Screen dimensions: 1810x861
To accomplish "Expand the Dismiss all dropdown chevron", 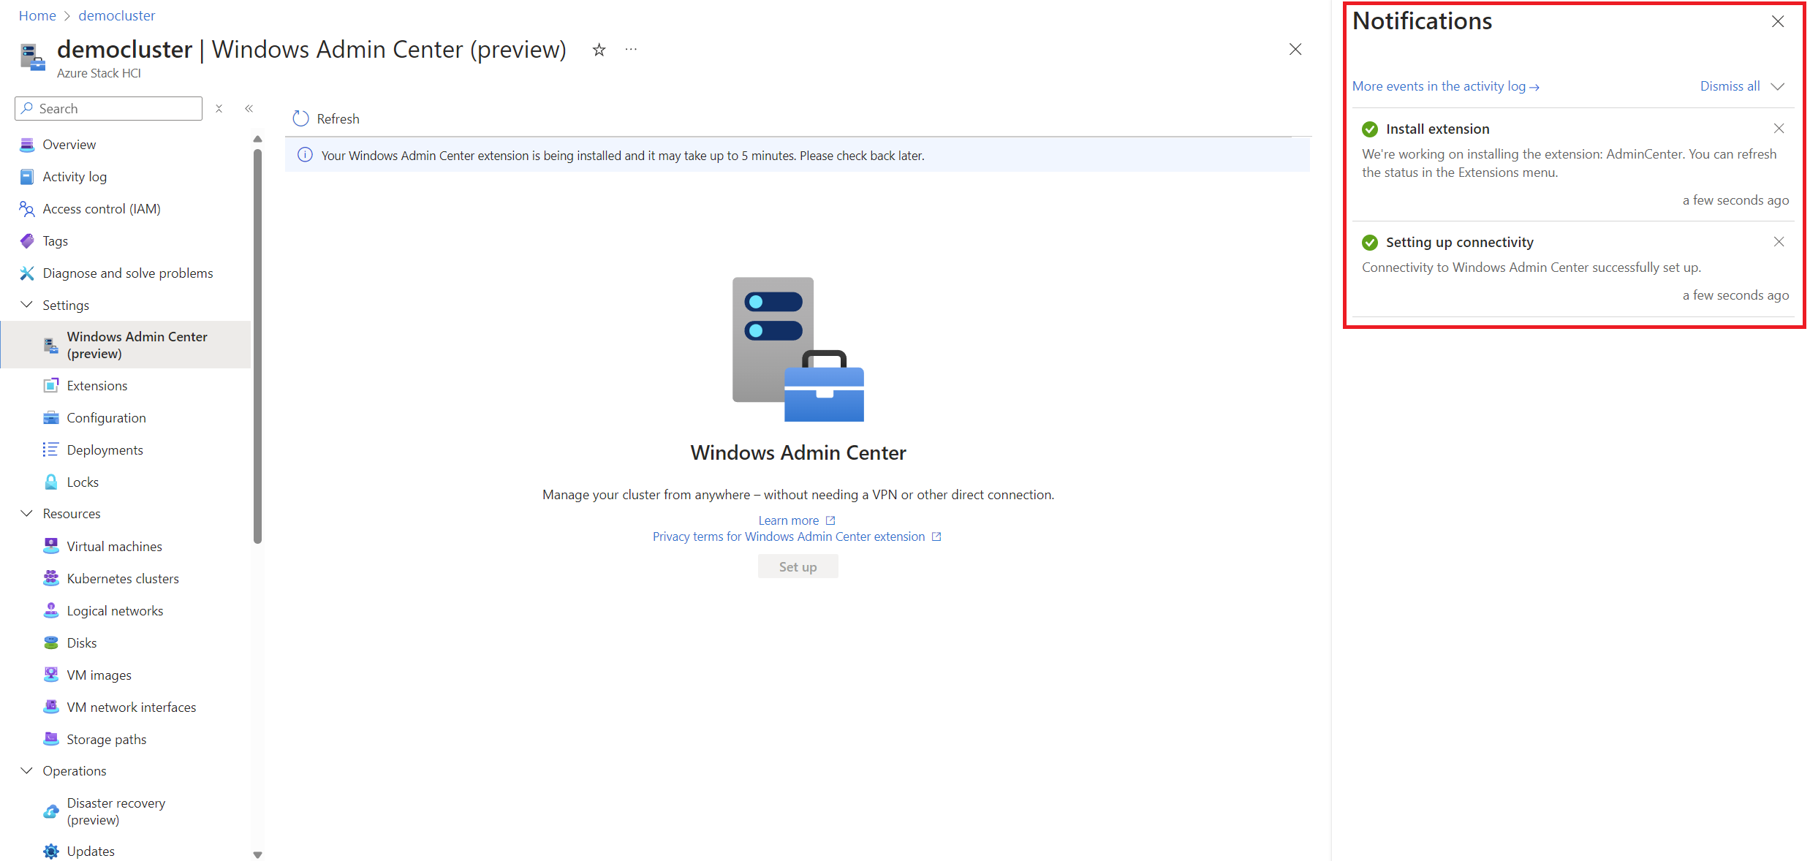I will [1778, 86].
